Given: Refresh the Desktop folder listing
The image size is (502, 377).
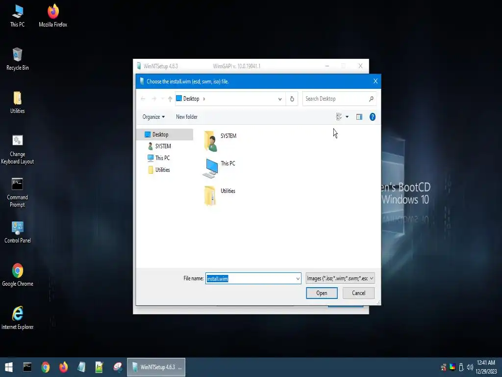Looking at the screenshot, I should (x=292, y=99).
